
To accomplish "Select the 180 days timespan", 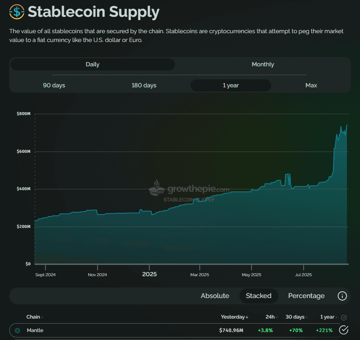I will point(144,86).
